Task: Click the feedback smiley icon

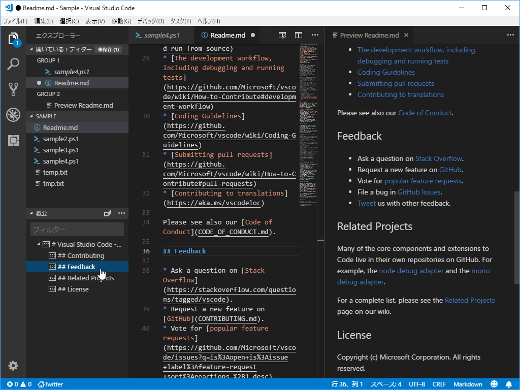Action: click(494, 384)
